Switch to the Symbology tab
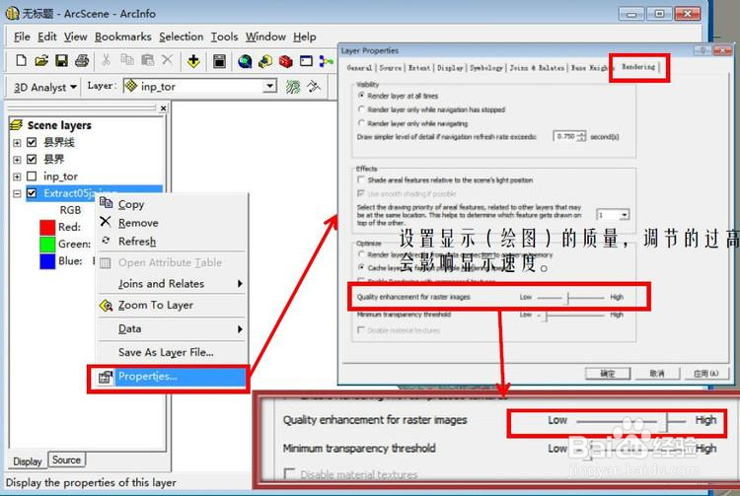 [x=486, y=68]
